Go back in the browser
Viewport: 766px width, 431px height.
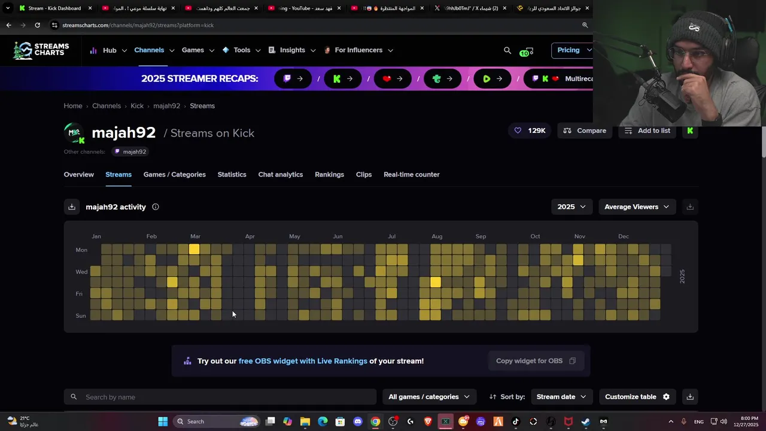tap(8, 25)
